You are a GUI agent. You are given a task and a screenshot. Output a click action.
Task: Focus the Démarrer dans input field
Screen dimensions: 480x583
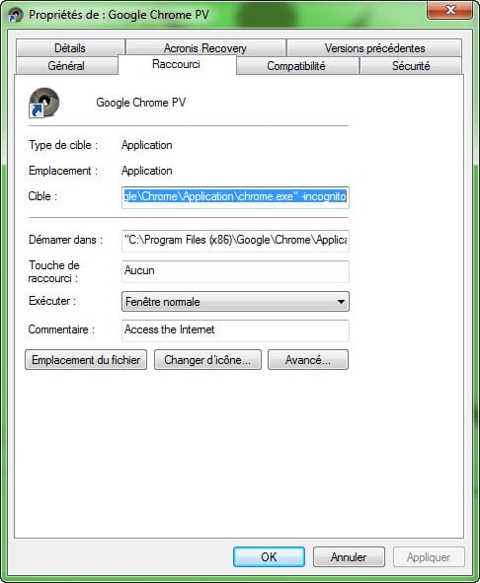pyautogui.click(x=235, y=241)
